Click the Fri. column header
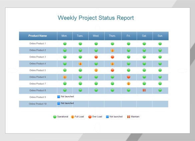The height and width of the screenshot is (141, 195). 129,36
